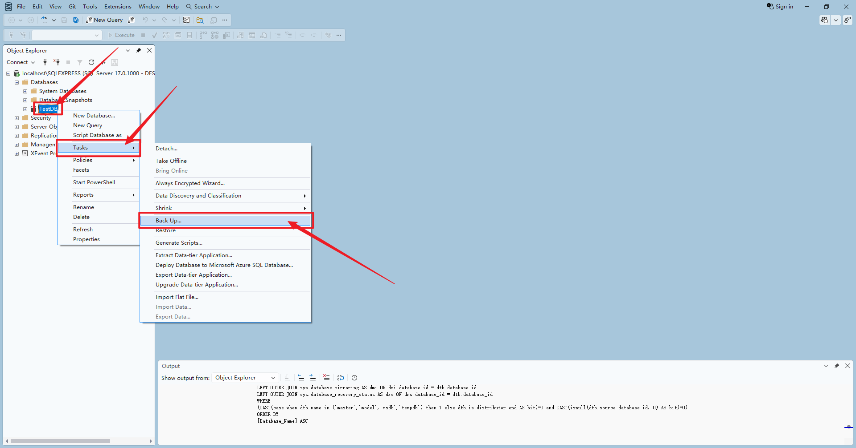The width and height of the screenshot is (856, 448).
Task: Expand the System Databases folder
Action: [x=25, y=91]
